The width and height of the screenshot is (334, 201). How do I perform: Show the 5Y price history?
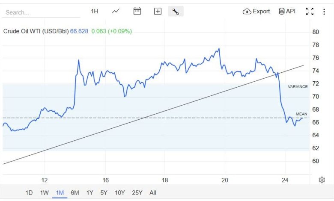pyautogui.click(x=104, y=193)
